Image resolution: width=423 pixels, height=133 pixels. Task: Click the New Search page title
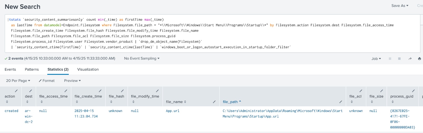click(22, 7)
